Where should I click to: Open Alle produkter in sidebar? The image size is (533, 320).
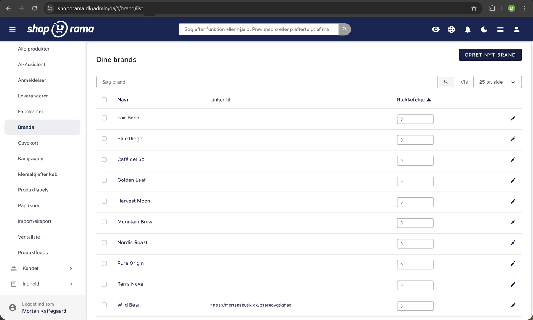(x=34, y=49)
